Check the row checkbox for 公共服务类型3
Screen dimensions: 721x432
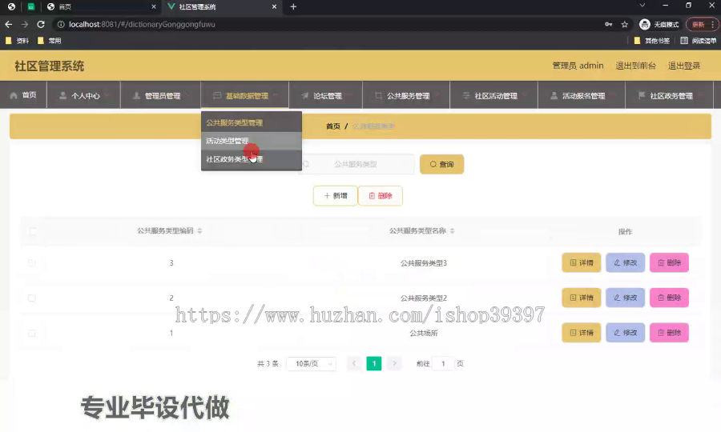point(31,262)
